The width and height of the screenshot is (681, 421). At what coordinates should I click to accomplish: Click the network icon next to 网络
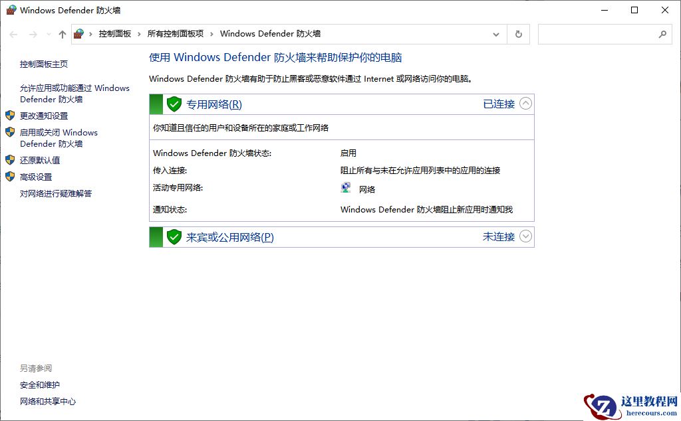pyautogui.click(x=345, y=187)
